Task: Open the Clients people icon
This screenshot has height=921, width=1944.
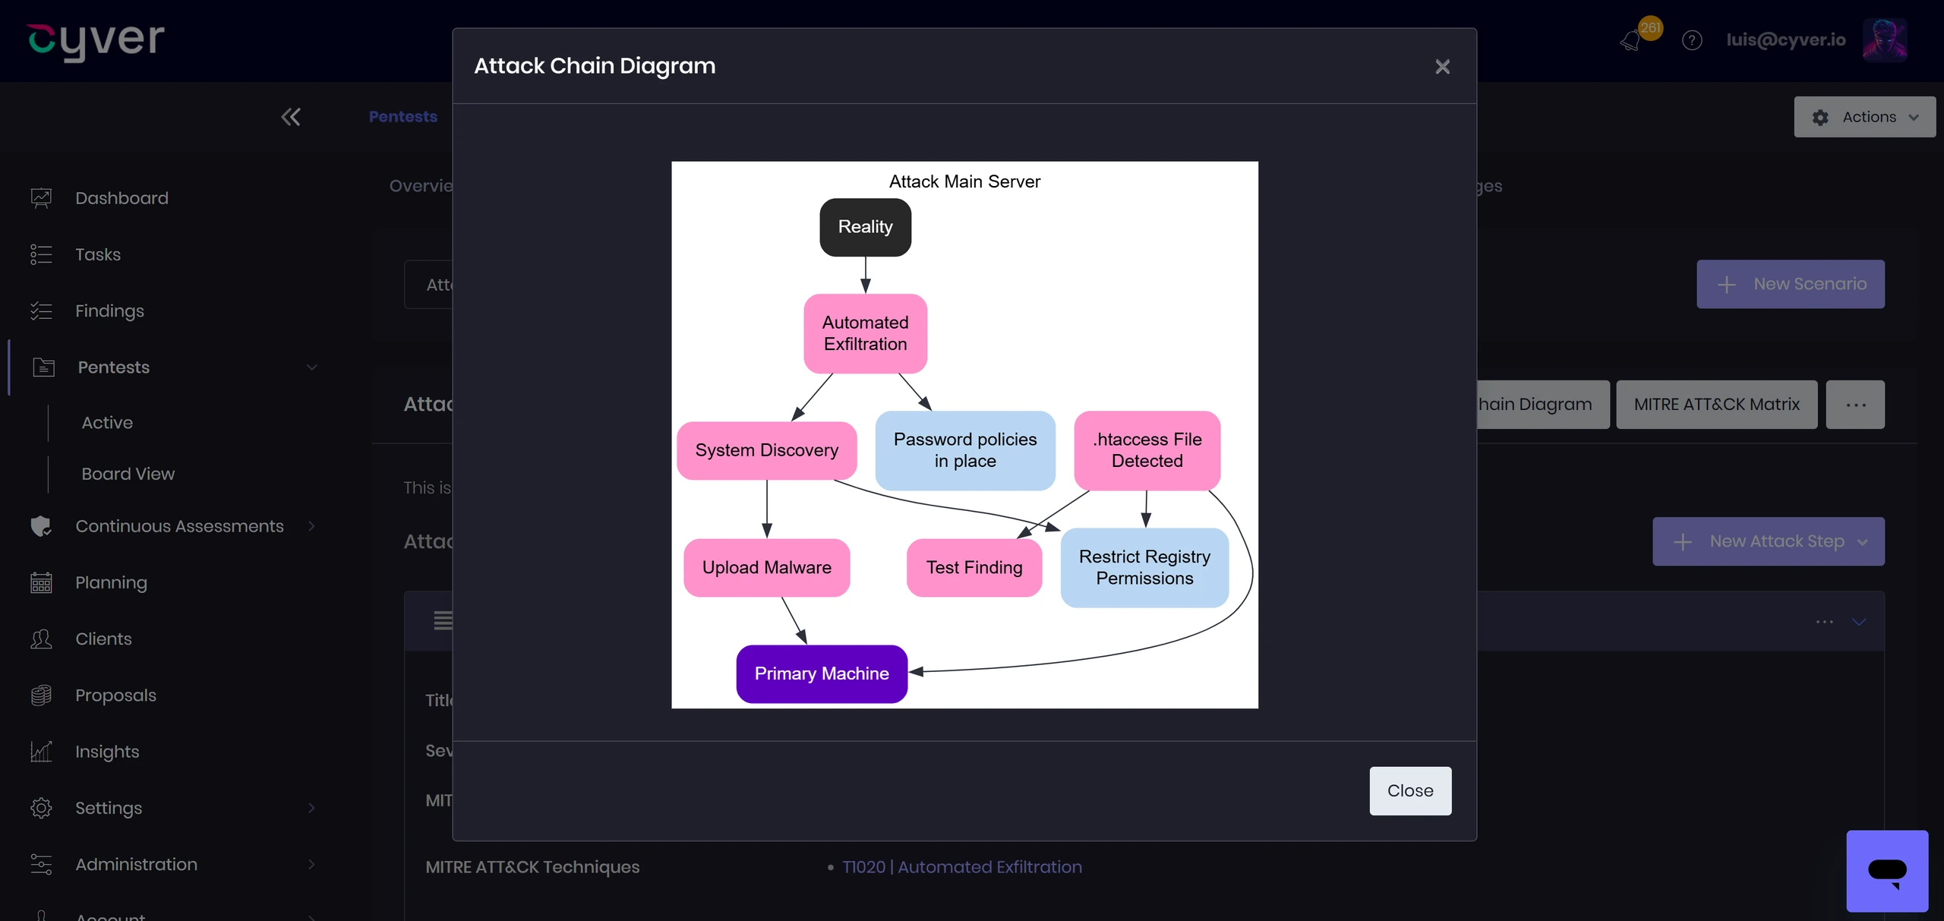Action: (41, 639)
